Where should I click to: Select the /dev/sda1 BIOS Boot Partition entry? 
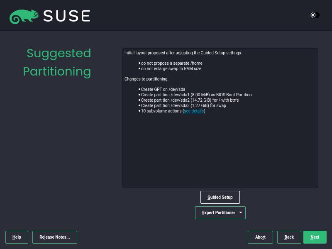point(196,95)
